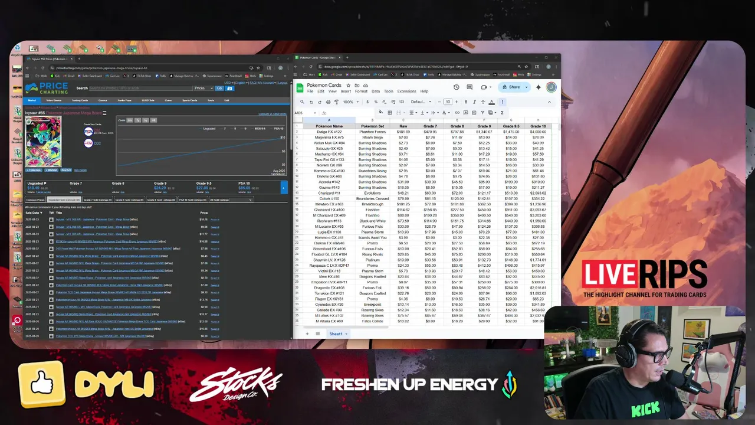Viewport: 755px width, 425px height.
Task: Click the insert comment icon in Sheets toolbar
Action: point(465,112)
